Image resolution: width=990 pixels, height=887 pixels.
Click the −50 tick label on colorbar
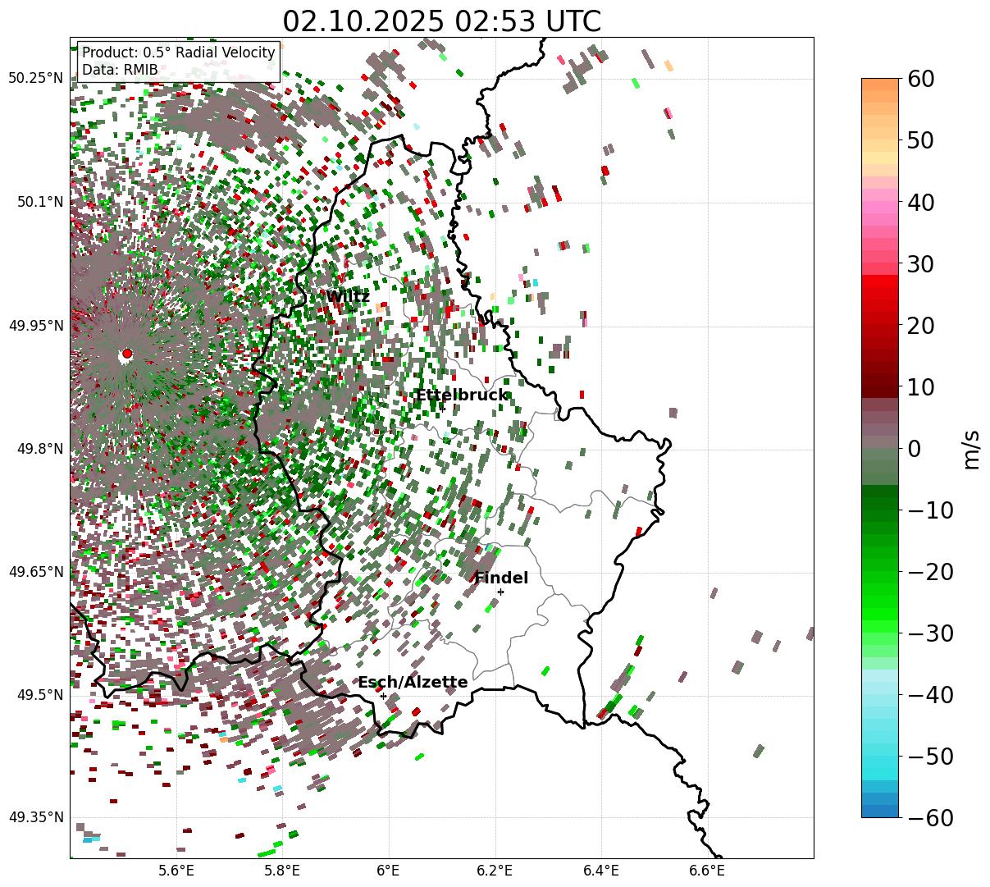tap(931, 756)
